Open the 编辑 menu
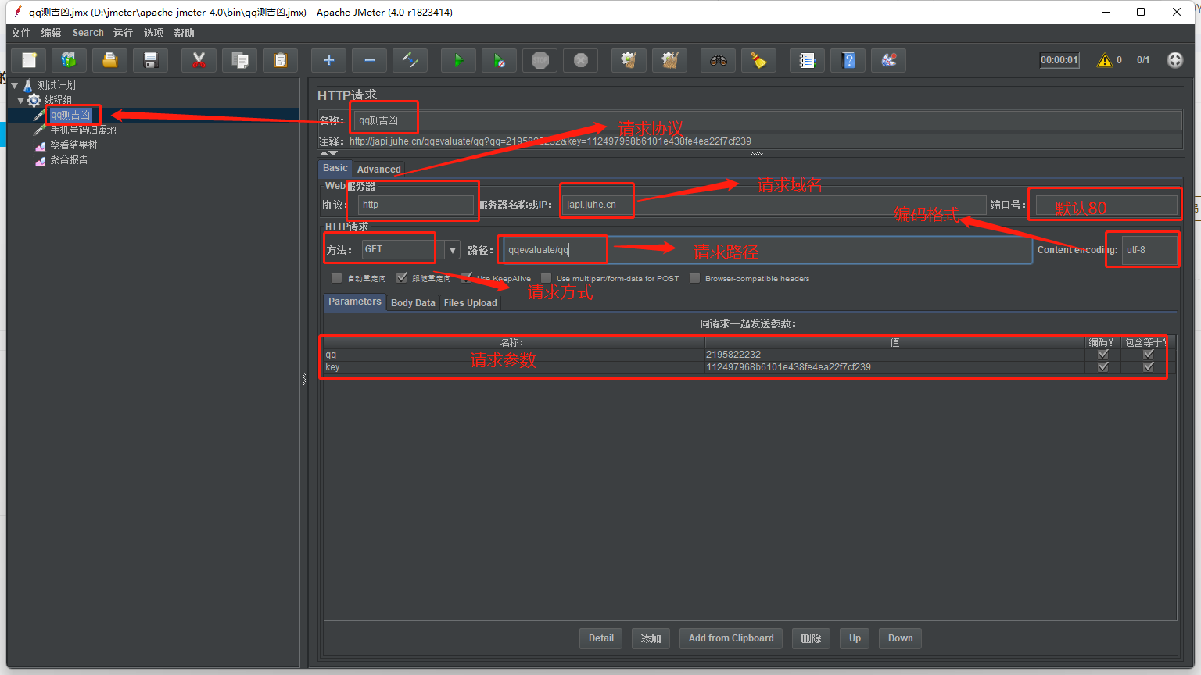 (x=51, y=33)
